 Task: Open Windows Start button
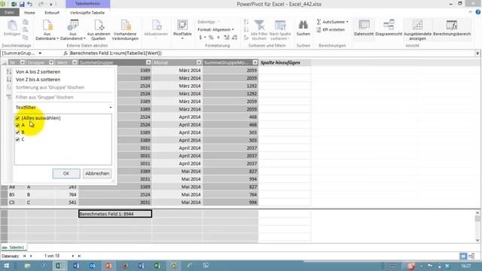point(7,266)
